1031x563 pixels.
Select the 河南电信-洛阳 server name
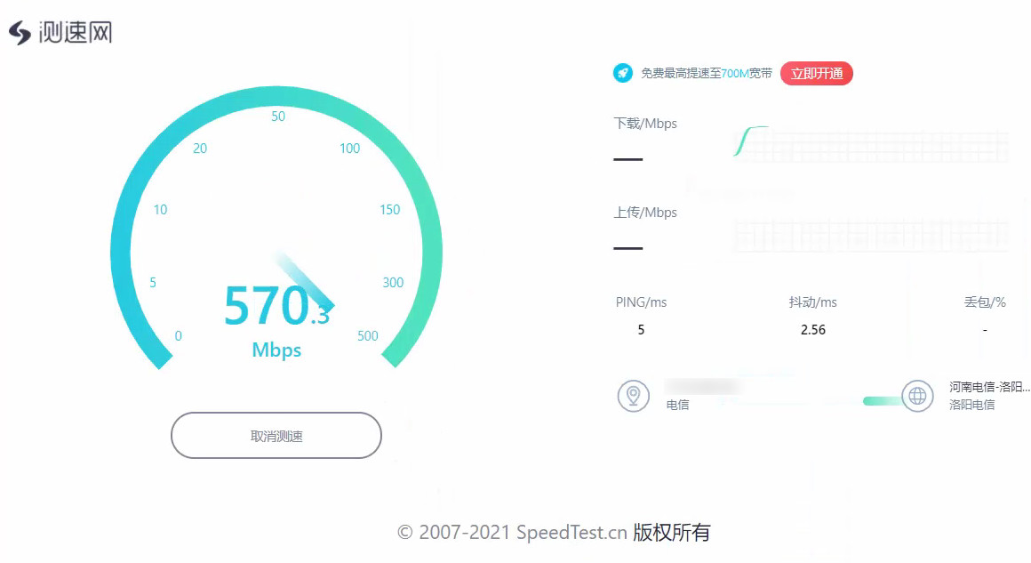tap(989, 387)
